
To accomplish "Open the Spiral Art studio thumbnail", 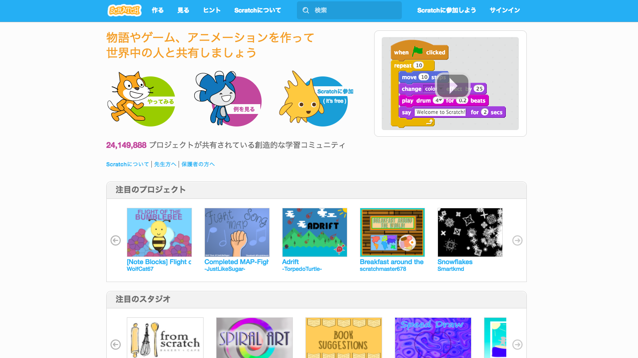I will pyautogui.click(x=254, y=338).
